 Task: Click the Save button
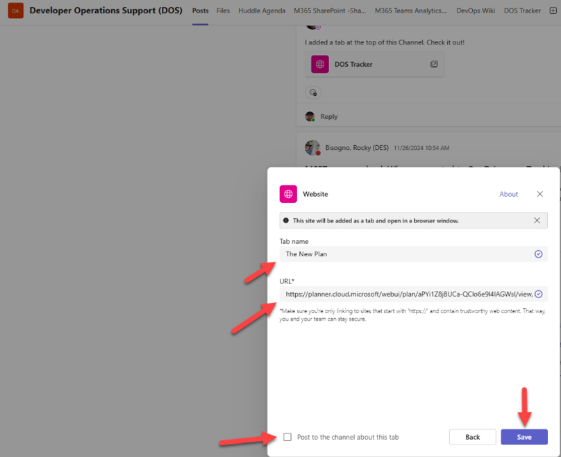524,437
